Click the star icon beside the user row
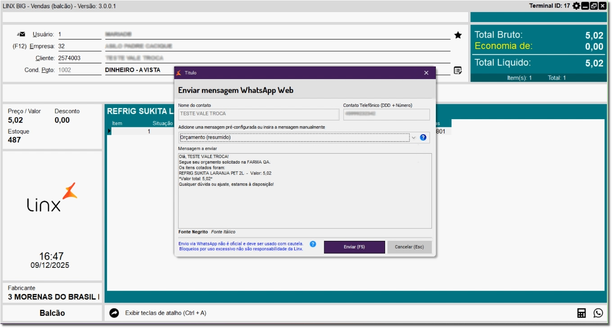Image resolution: width=612 pixels, height=328 pixels. coord(458,35)
